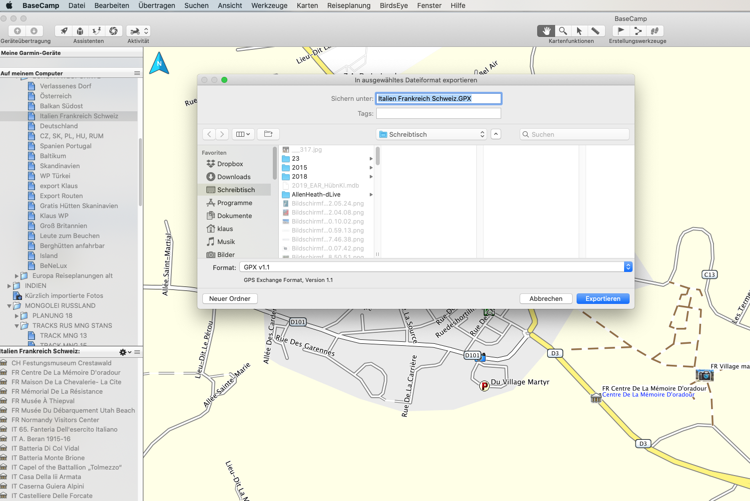The width and height of the screenshot is (750, 501).
Task: Collapse the MONGOLEI RUSSLAND folder
Action: pyautogui.click(x=9, y=306)
